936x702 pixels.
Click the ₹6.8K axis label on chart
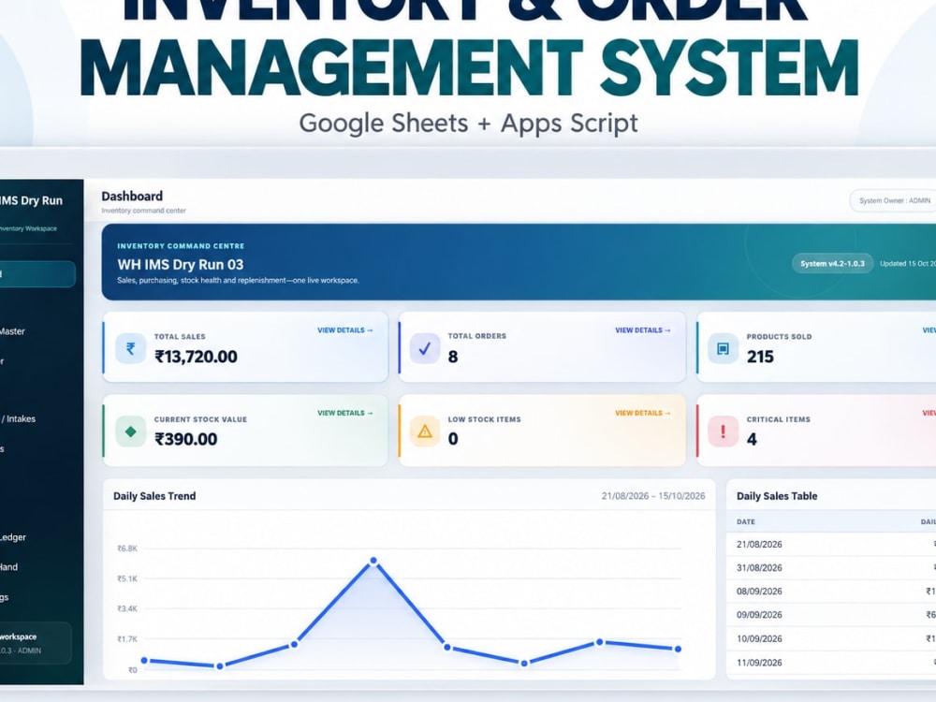[x=127, y=548]
